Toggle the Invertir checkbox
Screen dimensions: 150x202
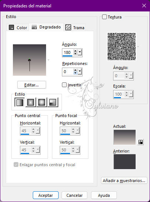tap(64, 85)
